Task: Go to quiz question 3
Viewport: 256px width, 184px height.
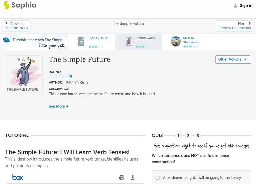Action: tap(198, 136)
